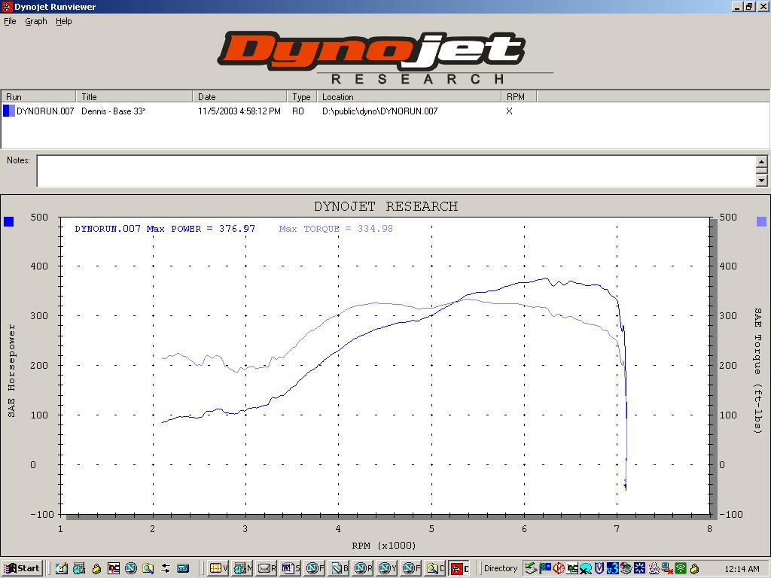
Task: Launch Netscape from the quick launch bar
Action: [131, 569]
